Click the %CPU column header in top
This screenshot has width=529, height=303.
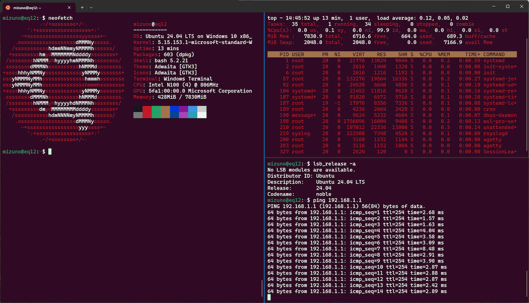[x=425, y=54]
